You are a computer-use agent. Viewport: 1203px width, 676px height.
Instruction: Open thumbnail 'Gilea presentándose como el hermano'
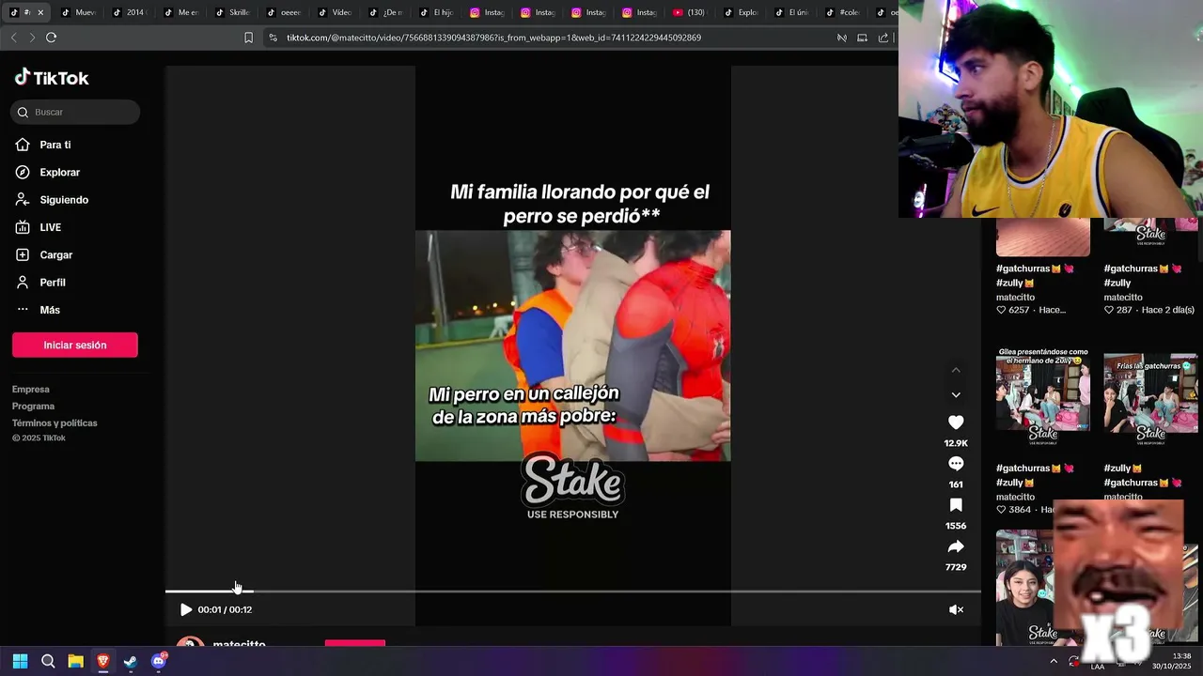(x=1043, y=395)
